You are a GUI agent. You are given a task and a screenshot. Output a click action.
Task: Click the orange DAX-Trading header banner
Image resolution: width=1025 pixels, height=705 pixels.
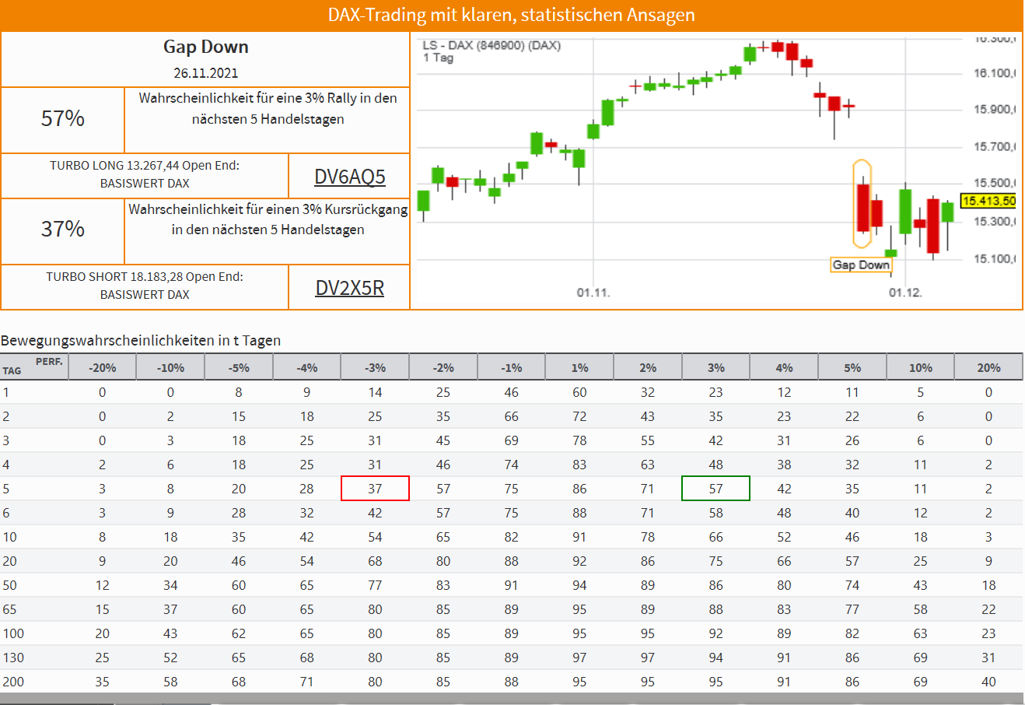tap(512, 16)
